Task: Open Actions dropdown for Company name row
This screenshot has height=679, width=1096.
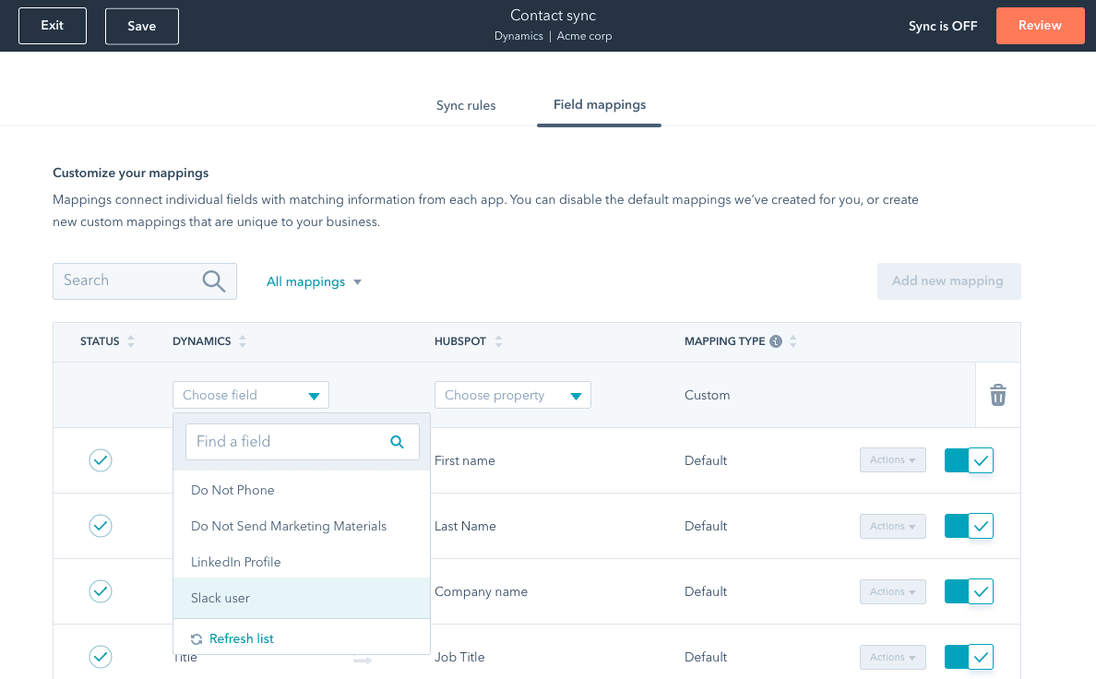Action: [892, 591]
